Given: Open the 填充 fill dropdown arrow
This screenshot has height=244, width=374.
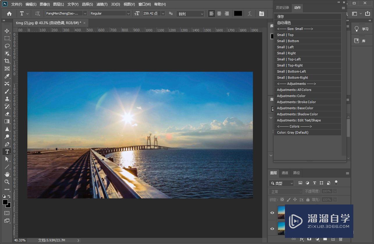Looking at the screenshot, I should [335, 200].
